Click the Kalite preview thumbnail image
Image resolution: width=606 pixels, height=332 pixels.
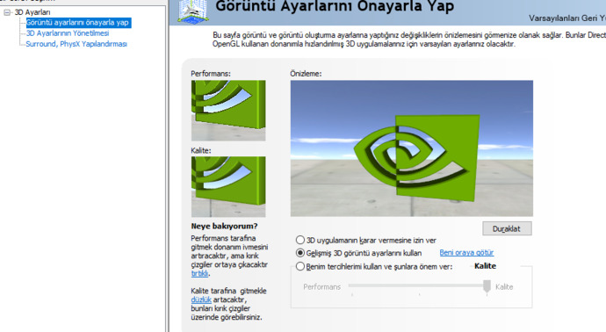[x=228, y=187]
